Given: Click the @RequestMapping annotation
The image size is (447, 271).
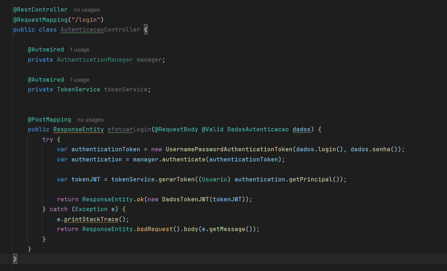Looking at the screenshot, I should tap(40, 20).
